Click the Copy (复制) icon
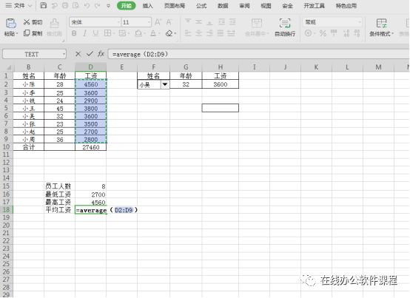 click(27, 33)
